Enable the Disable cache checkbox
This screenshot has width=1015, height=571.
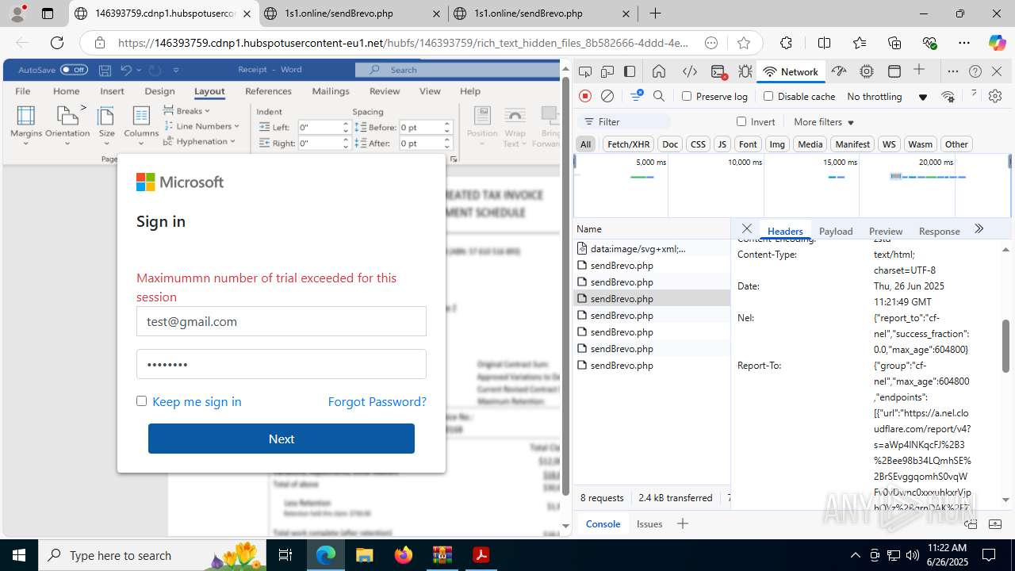point(768,96)
